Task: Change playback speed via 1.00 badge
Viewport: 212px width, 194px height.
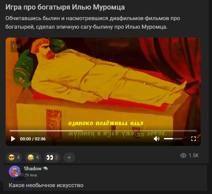Action: [x=16, y=47]
